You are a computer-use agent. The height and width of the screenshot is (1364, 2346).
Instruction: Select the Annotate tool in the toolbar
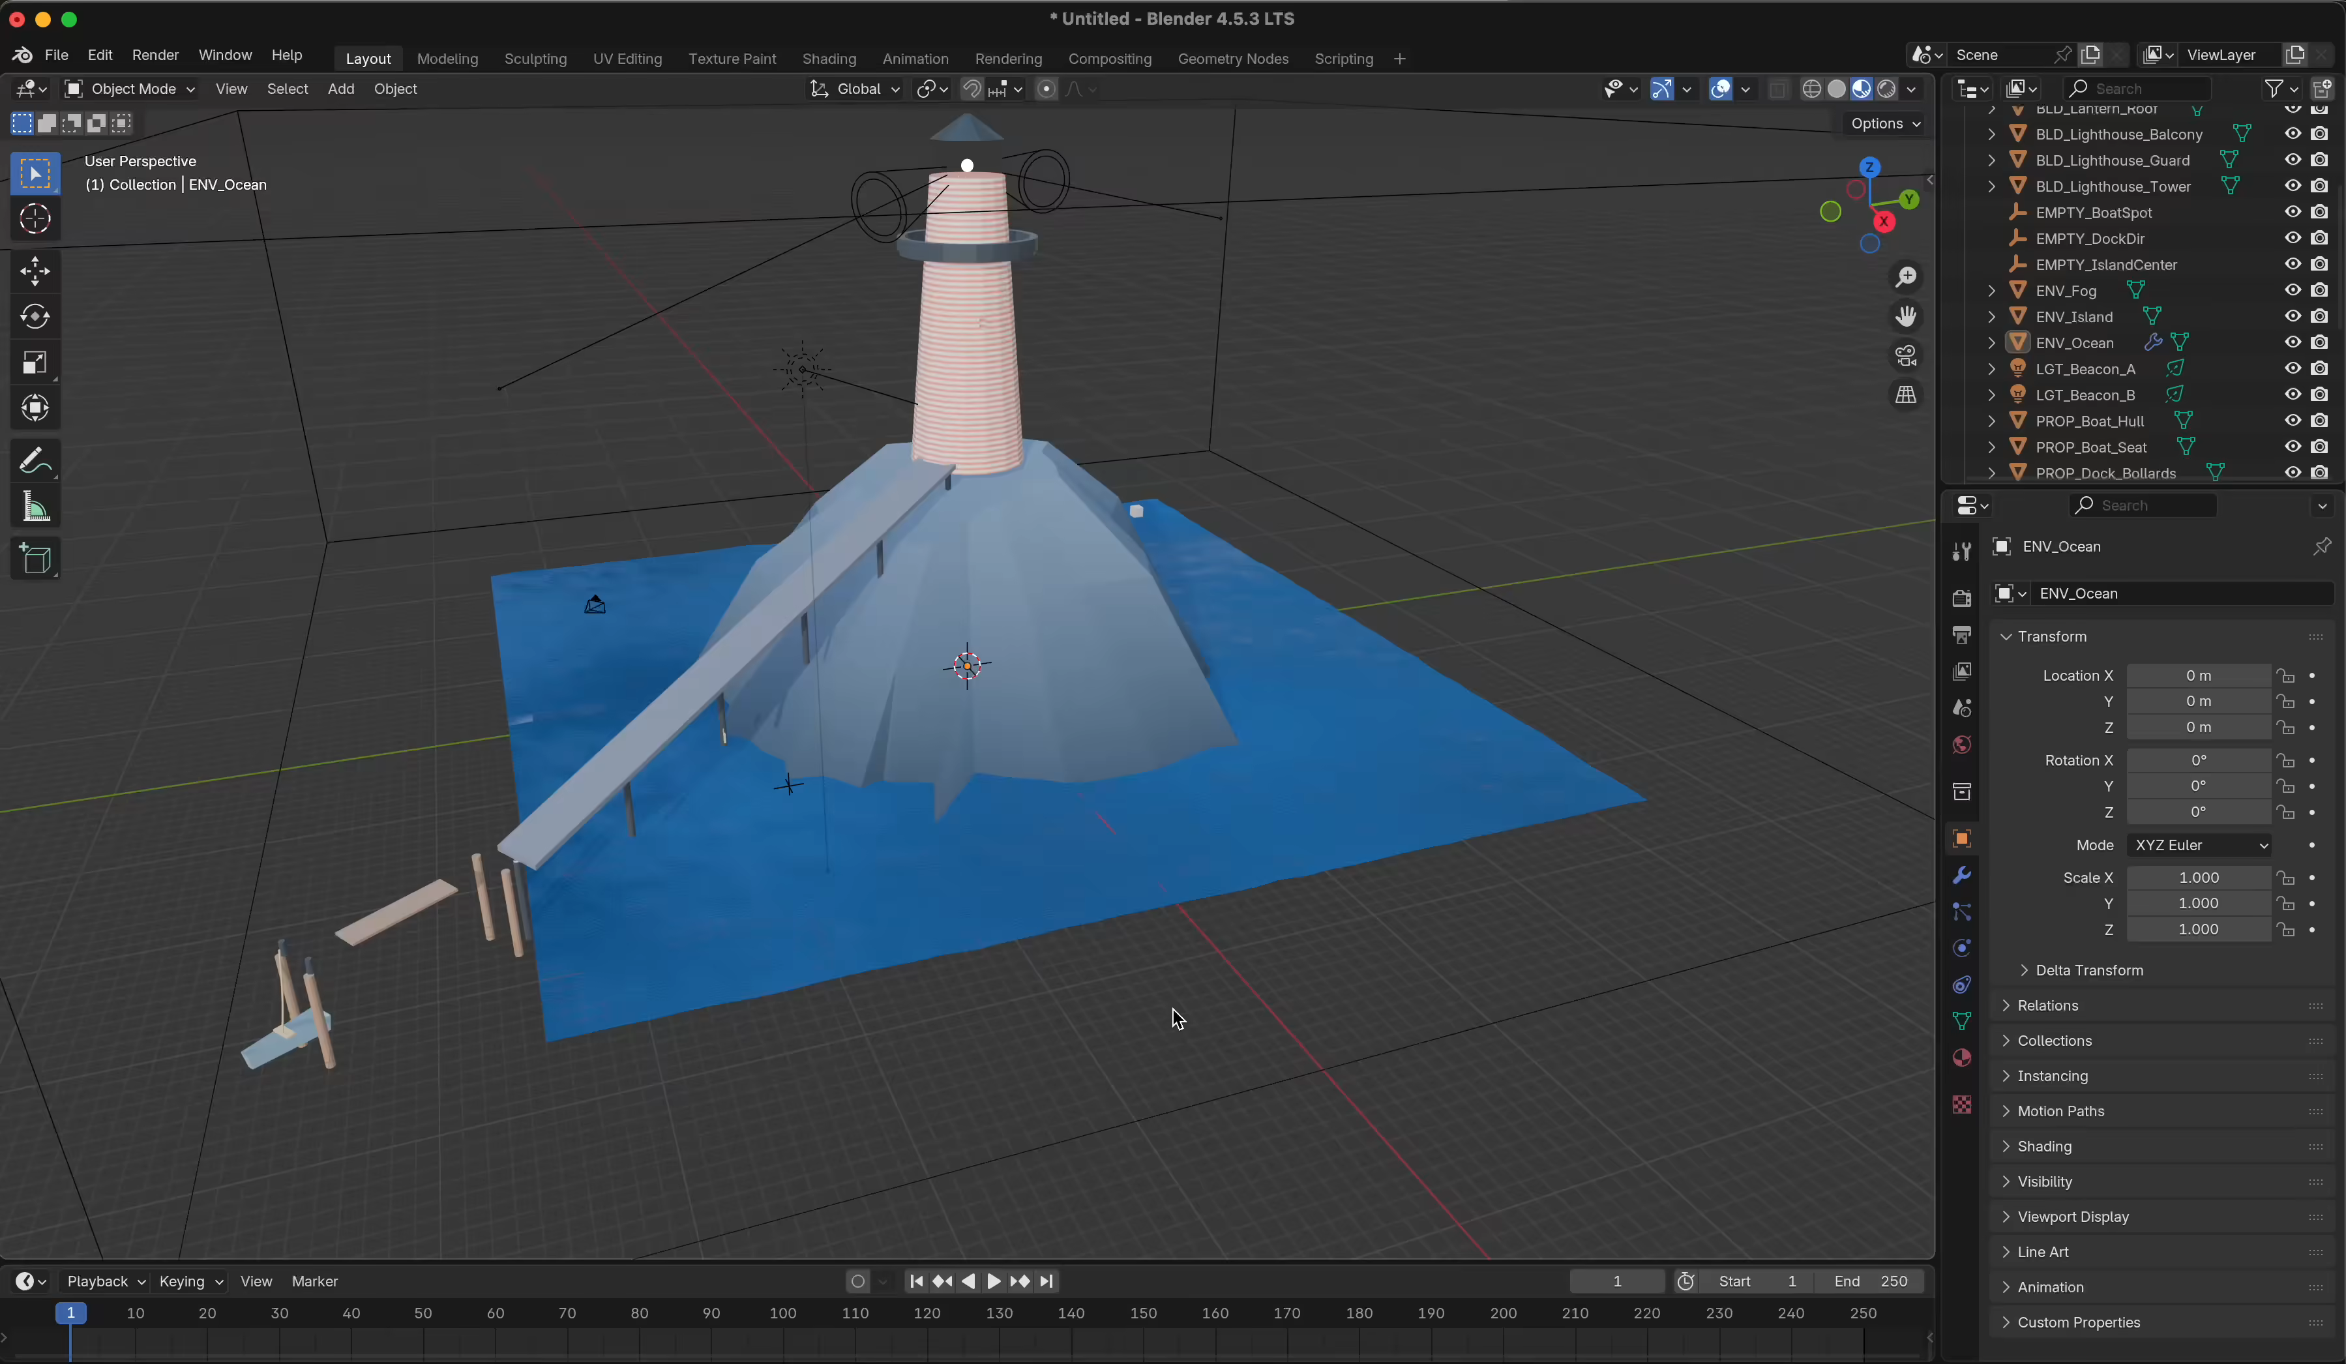35,460
